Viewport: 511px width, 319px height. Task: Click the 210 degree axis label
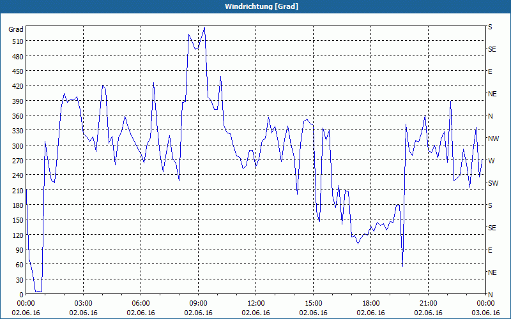18,191
